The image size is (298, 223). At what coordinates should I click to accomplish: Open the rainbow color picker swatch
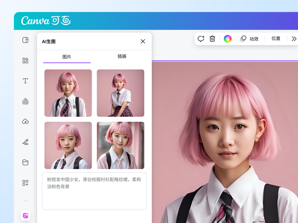[x=227, y=39]
